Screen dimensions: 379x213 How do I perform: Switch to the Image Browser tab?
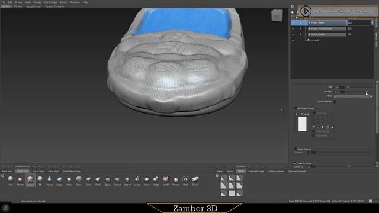click(34, 7)
